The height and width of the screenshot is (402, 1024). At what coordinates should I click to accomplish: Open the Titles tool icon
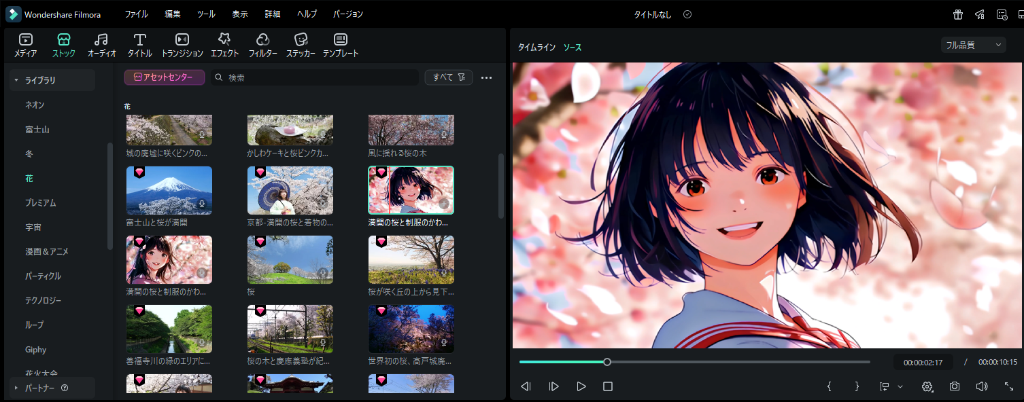[x=140, y=39]
